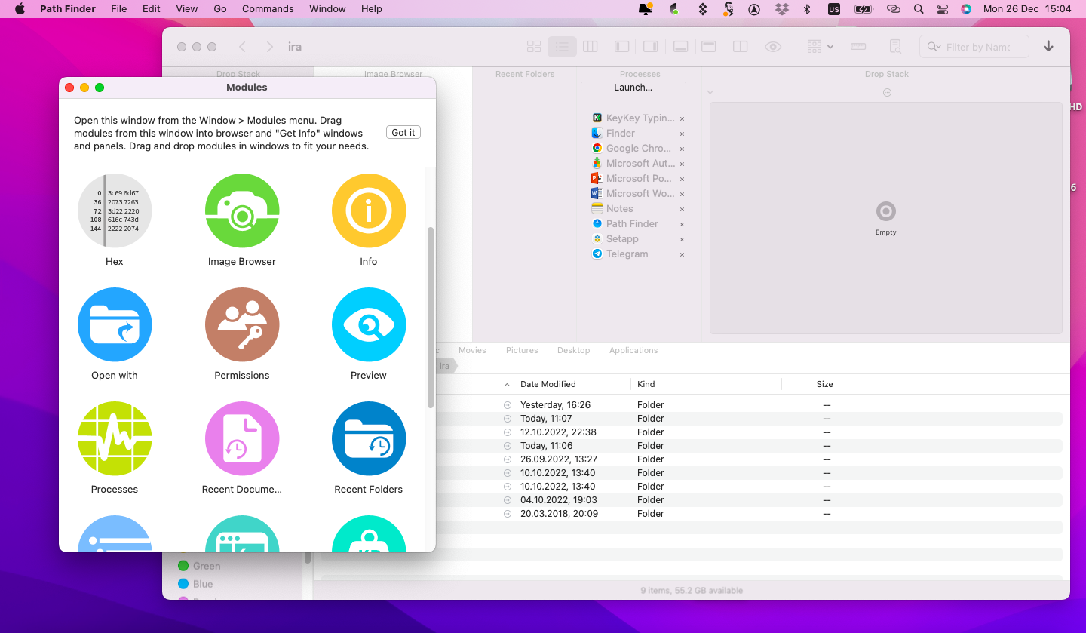Switch browser to icon view

tap(534, 47)
